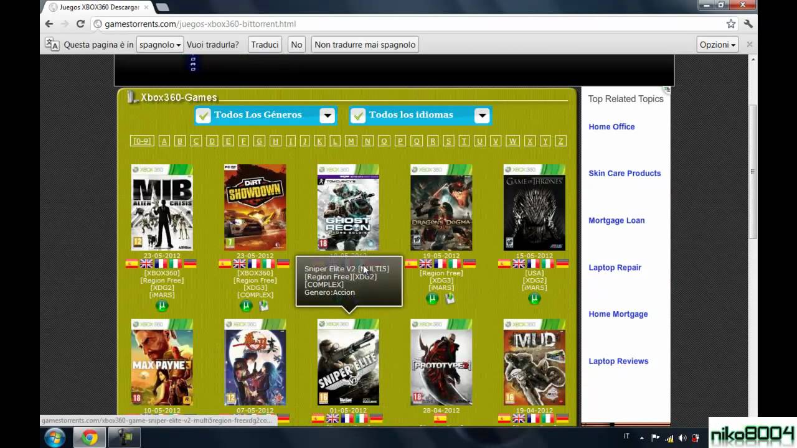Click the green torrent icon under Dirt Showdown
The width and height of the screenshot is (797, 448).
coord(246,306)
